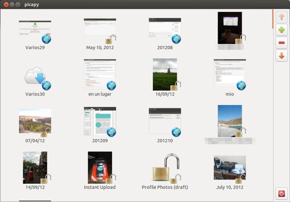Click the green plus add button
290x202 pixels.
click(282, 30)
